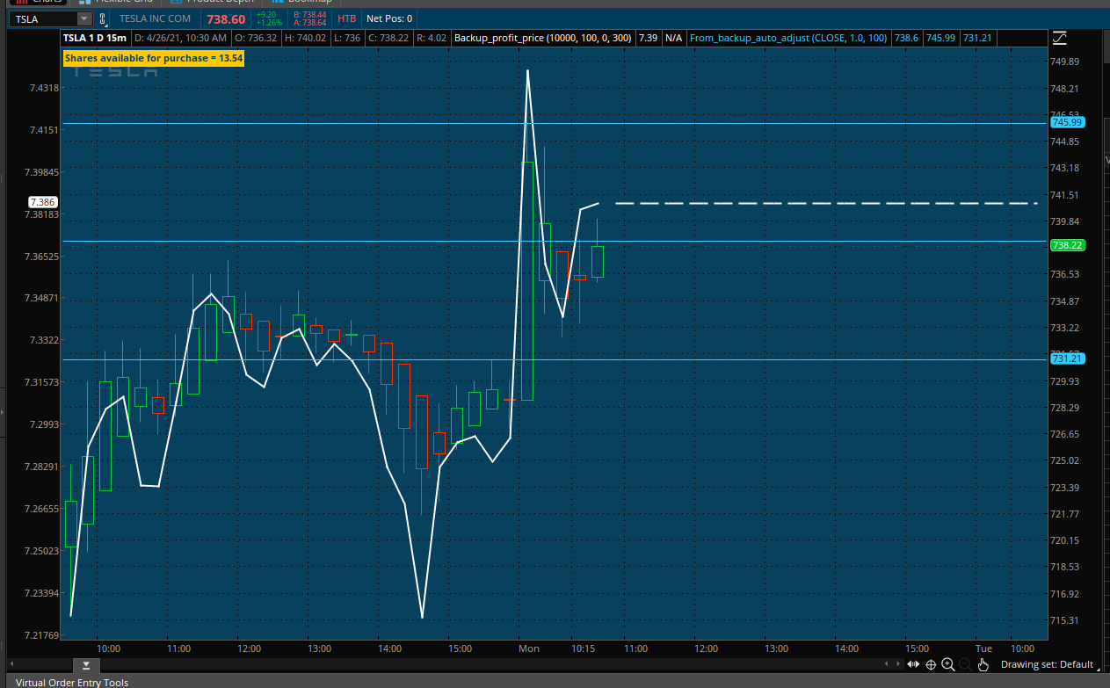The image size is (1110, 688).
Task: Click the N/A study value
Action: 674,38
